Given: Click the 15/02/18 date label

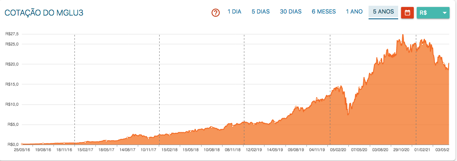Looking at the screenshot, I should tap(169, 150).
